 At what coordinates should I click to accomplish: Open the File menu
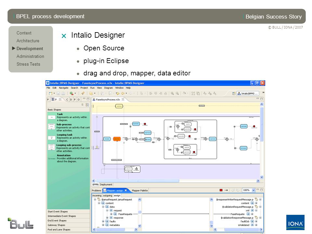tap(48, 88)
